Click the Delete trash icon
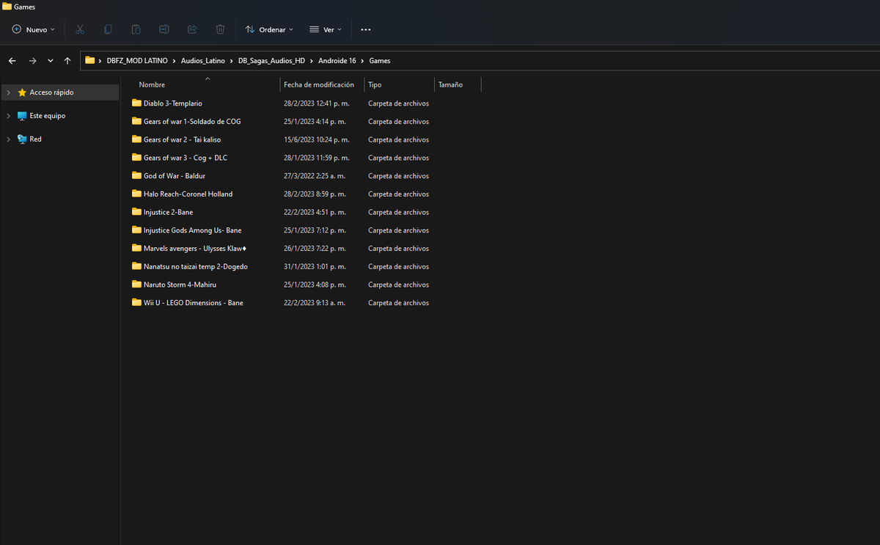Screen dimensions: 880x545 [220, 29]
